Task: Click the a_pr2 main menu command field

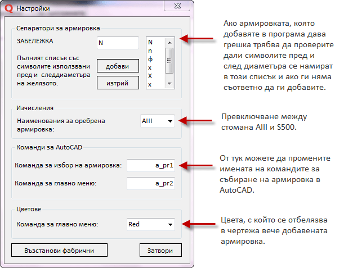Action: 150,183
